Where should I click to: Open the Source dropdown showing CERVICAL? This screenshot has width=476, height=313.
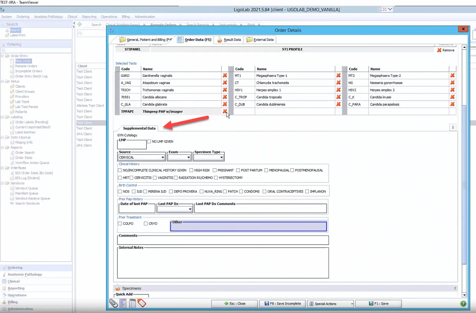click(x=142, y=157)
